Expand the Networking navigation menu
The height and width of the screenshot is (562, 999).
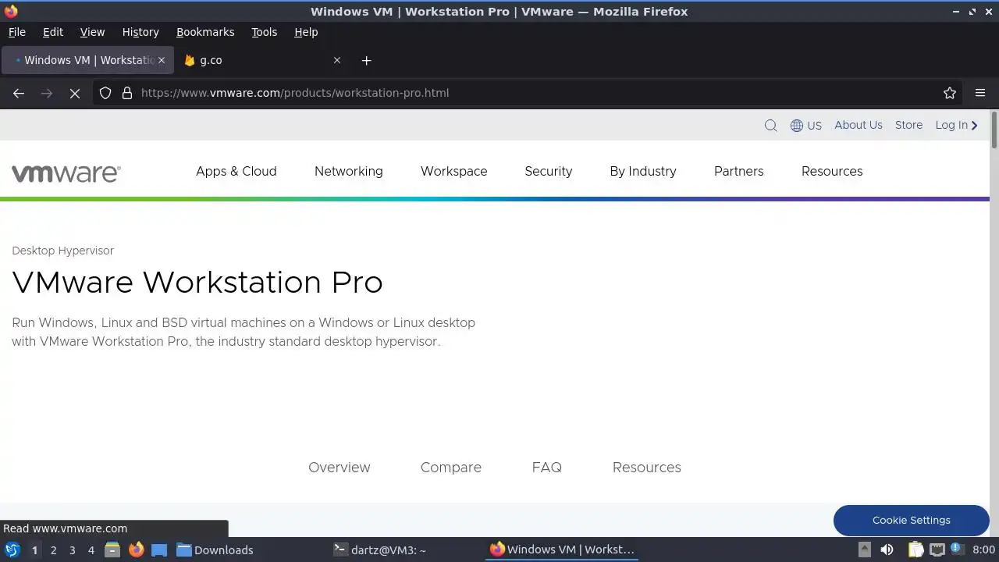pyautogui.click(x=349, y=171)
